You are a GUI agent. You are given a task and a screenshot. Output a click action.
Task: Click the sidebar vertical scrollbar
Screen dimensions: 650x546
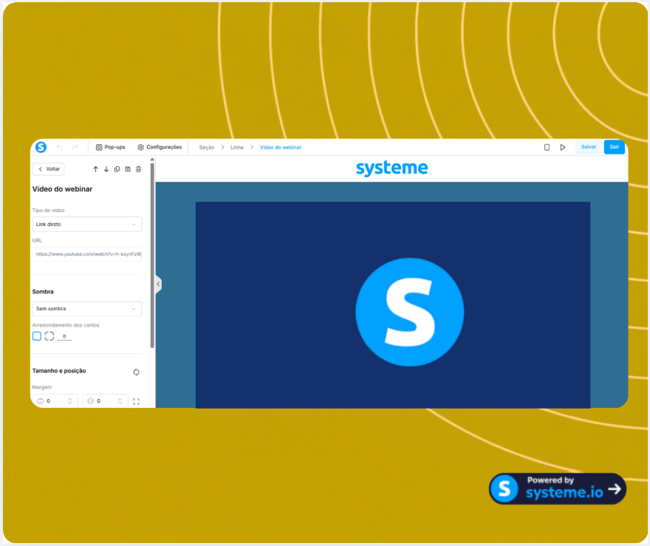pyautogui.click(x=152, y=255)
